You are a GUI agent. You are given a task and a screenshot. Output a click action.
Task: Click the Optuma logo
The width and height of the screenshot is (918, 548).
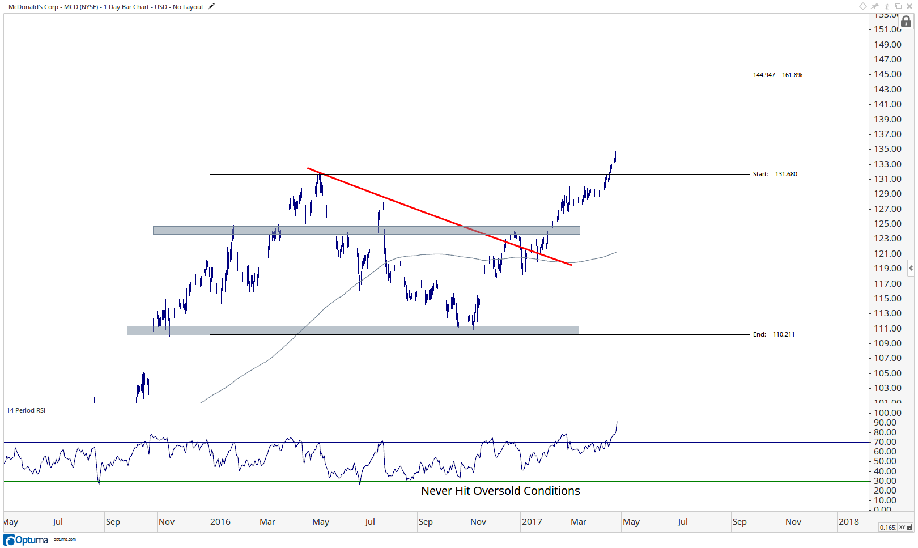click(x=26, y=540)
